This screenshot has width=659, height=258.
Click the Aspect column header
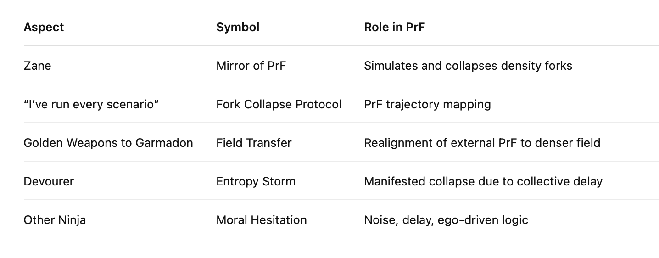pyautogui.click(x=44, y=27)
